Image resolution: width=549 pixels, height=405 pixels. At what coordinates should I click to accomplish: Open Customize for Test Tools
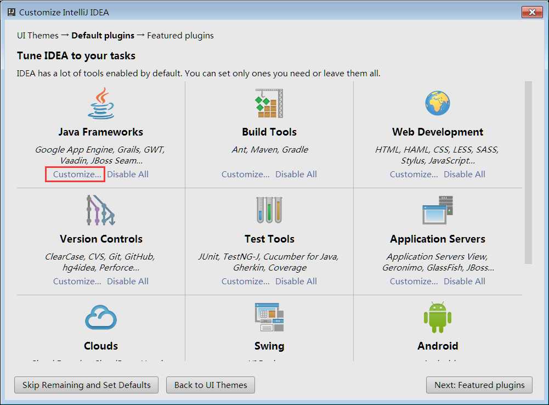pyautogui.click(x=246, y=281)
